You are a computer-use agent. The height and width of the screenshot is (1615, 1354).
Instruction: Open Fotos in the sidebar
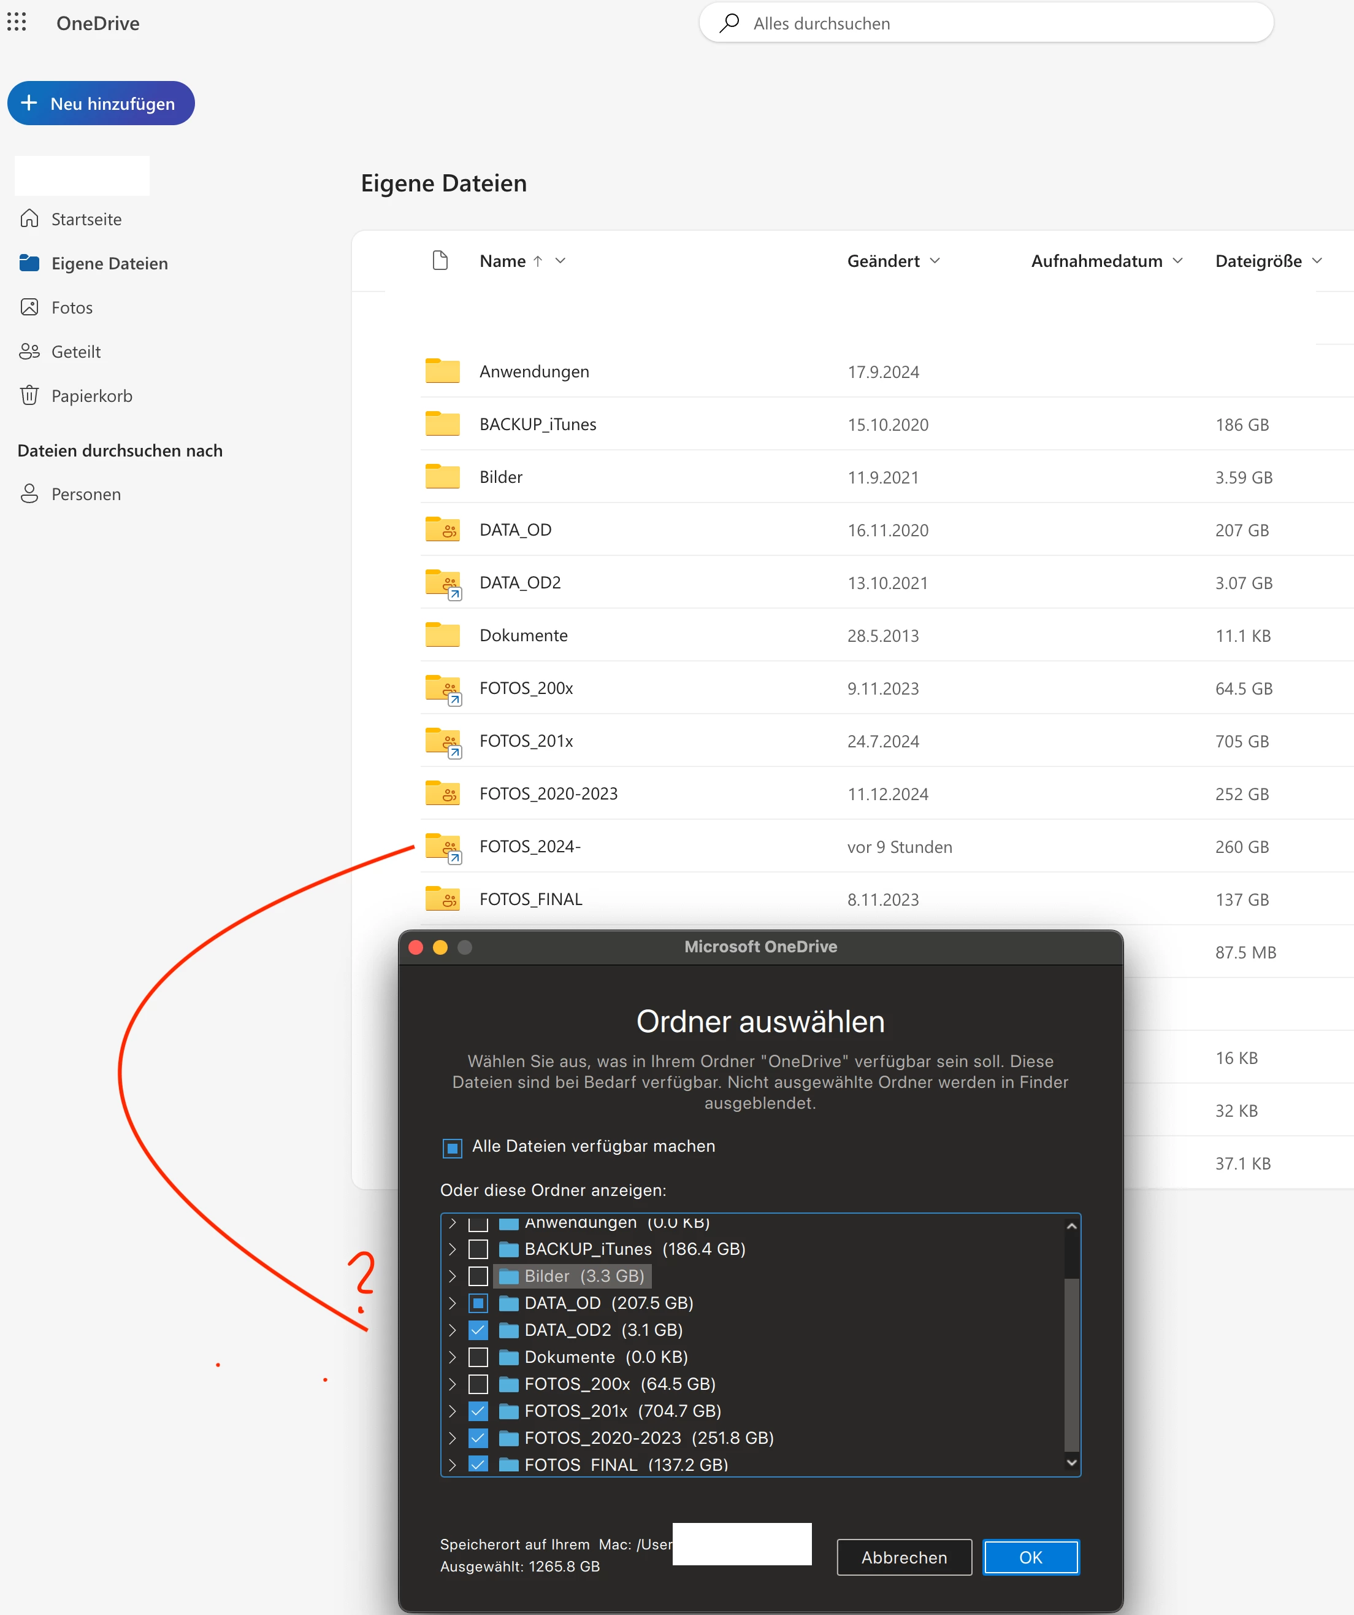tap(72, 307)
